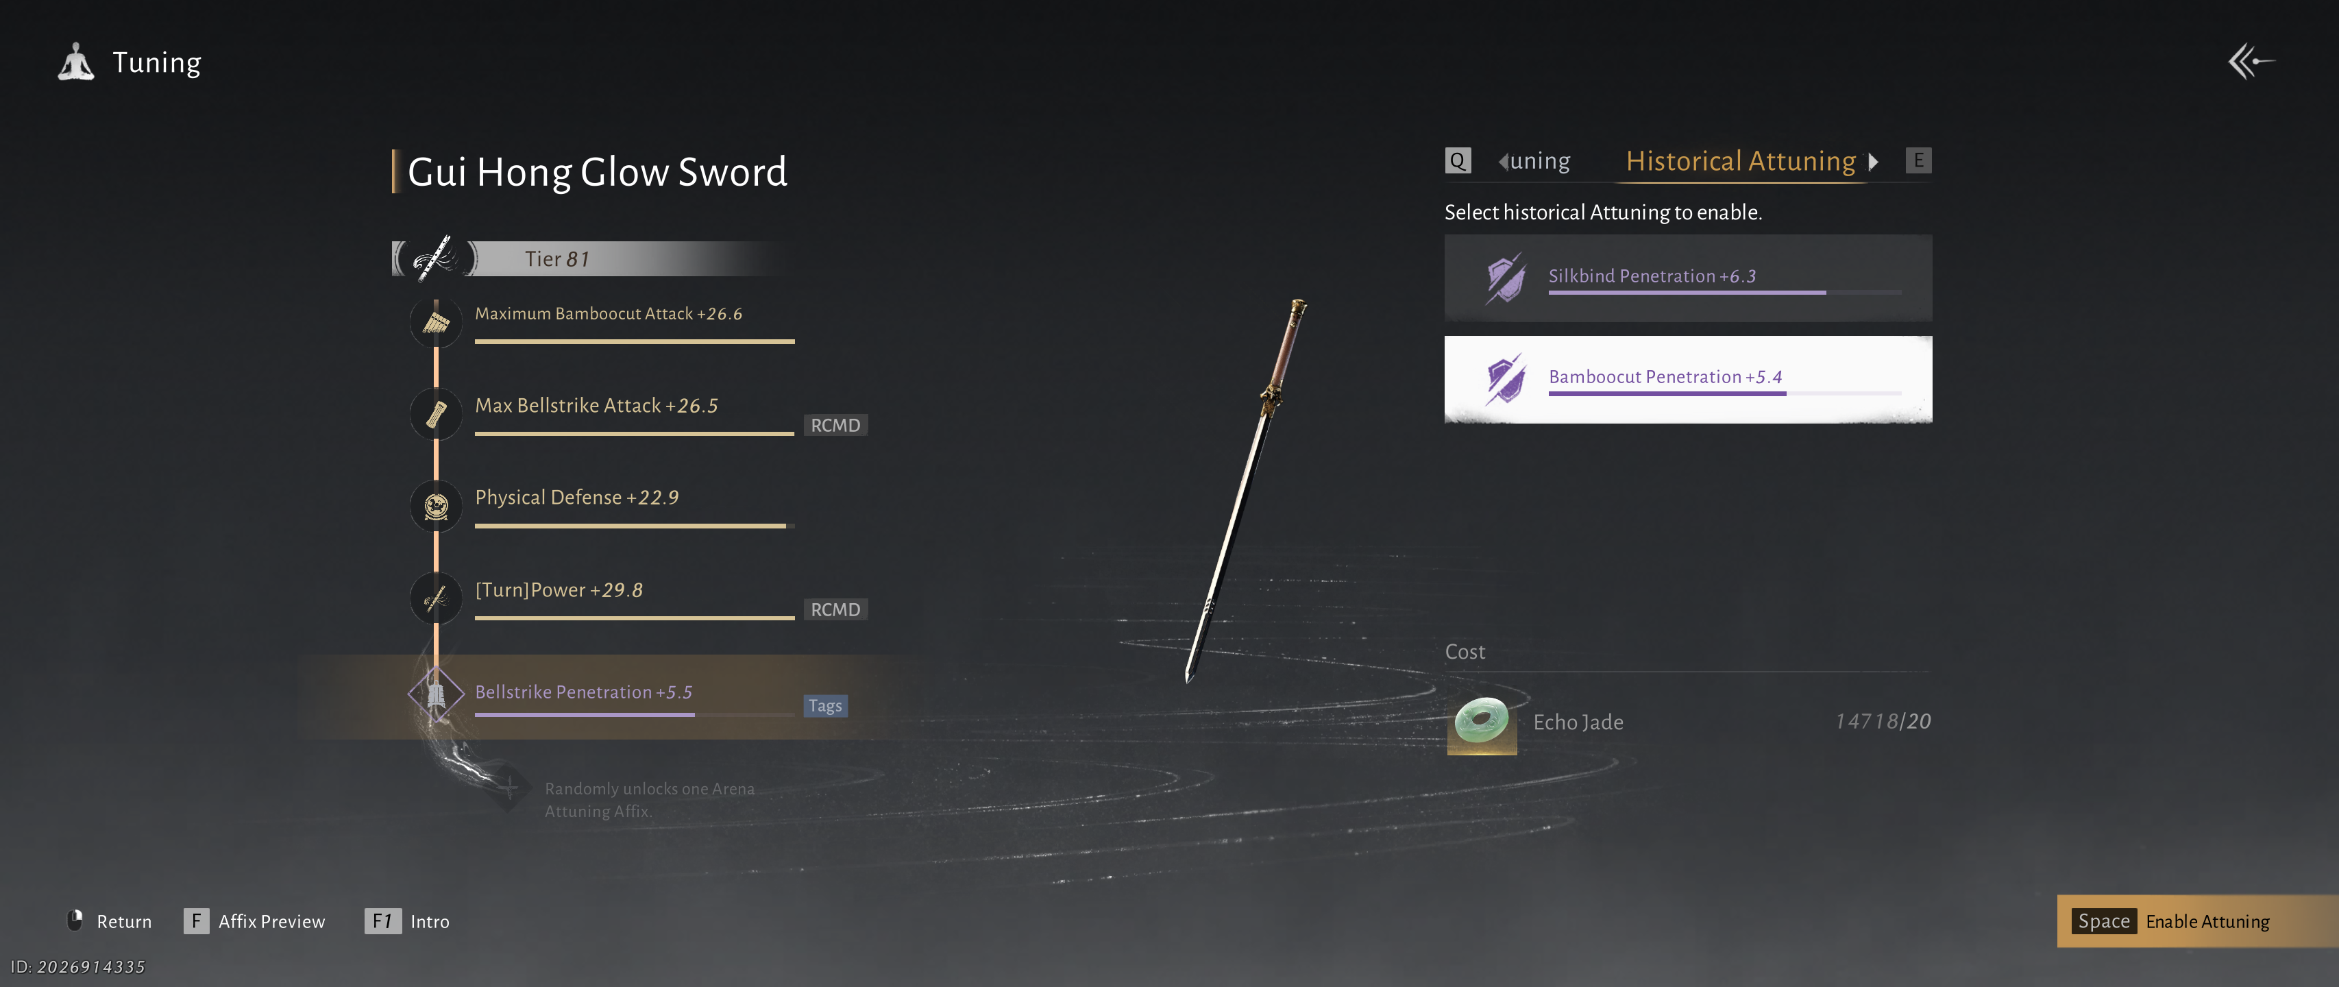
Task: Click the Tags label on Bellstrike Penetration
Action: [825, 705]
